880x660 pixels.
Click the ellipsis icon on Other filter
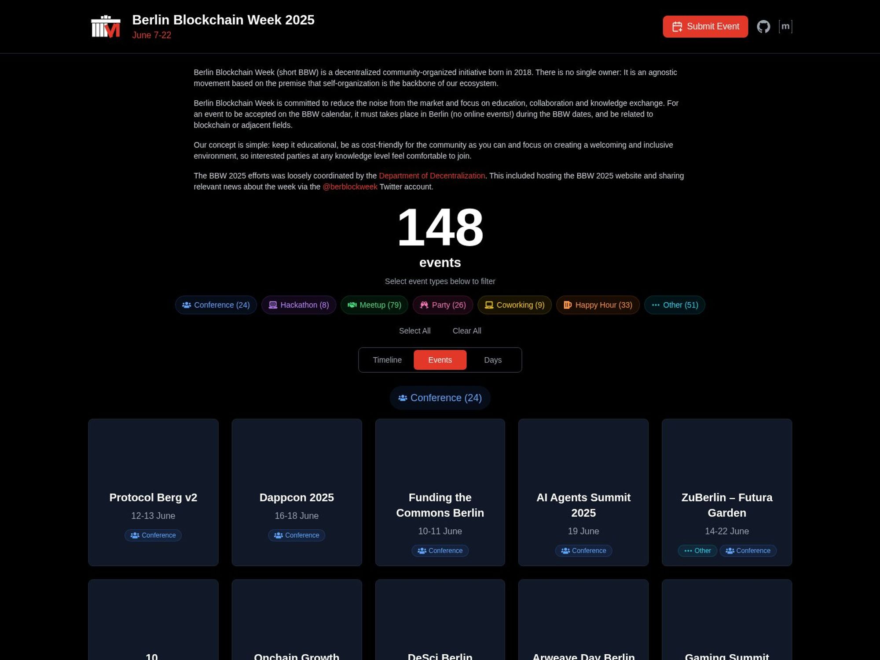click(x=655, y=304)
